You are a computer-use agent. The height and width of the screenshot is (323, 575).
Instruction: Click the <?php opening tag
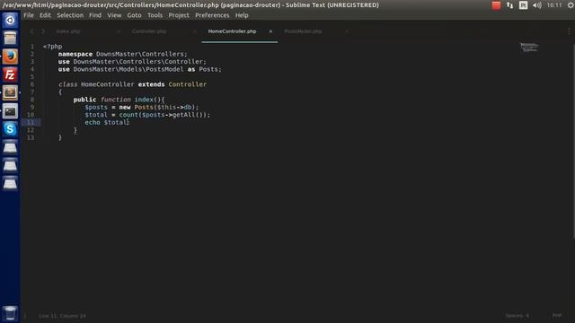(x=52, y=47)
